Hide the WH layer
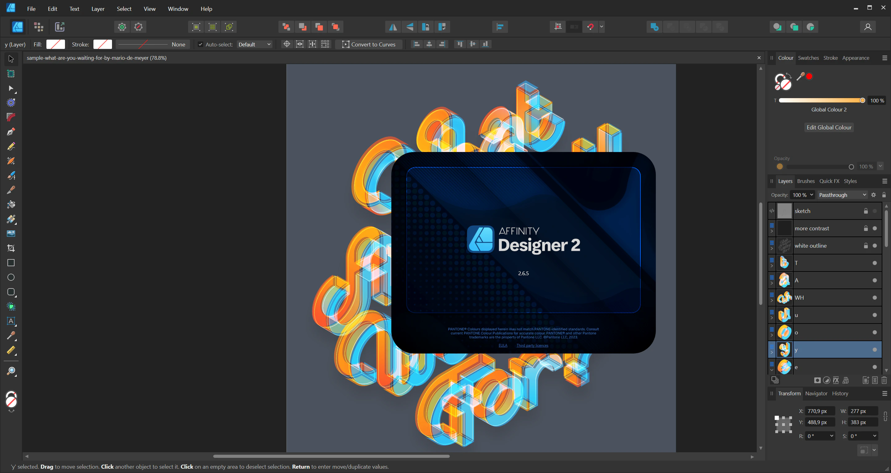The width and height of the screenshot is (891, 473). 874,297
